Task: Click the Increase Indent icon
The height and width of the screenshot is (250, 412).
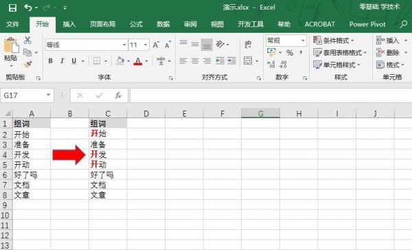Action: pyautogui.click(x=232, y=61)
